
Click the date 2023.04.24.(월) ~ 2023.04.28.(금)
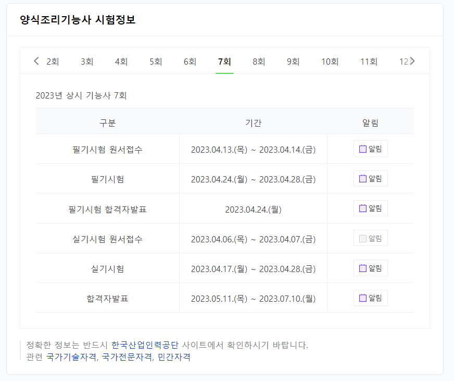254,179
